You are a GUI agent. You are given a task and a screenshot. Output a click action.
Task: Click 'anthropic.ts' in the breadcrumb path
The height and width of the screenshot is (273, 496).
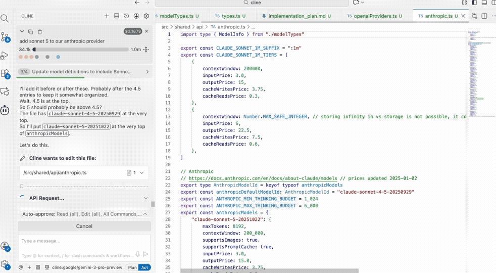tap(231, 27)
